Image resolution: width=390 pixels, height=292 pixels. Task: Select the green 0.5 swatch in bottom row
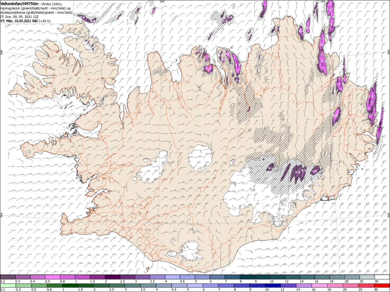[x=39, y=286]
